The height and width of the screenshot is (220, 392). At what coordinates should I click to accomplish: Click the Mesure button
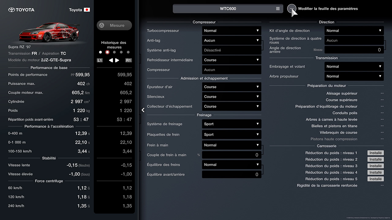(114, 25)
